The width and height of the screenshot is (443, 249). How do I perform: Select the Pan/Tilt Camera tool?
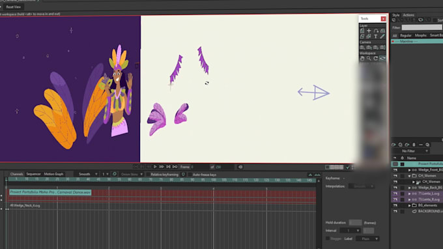tap(382, 48)
